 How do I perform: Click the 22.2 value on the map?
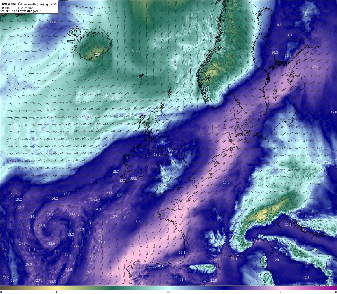(21, 208)
